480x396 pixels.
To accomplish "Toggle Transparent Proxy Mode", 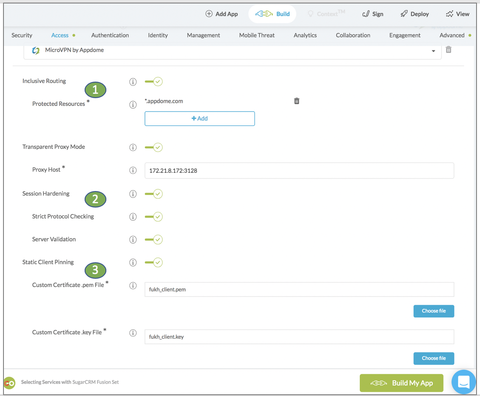I will [x=154, y=147].
